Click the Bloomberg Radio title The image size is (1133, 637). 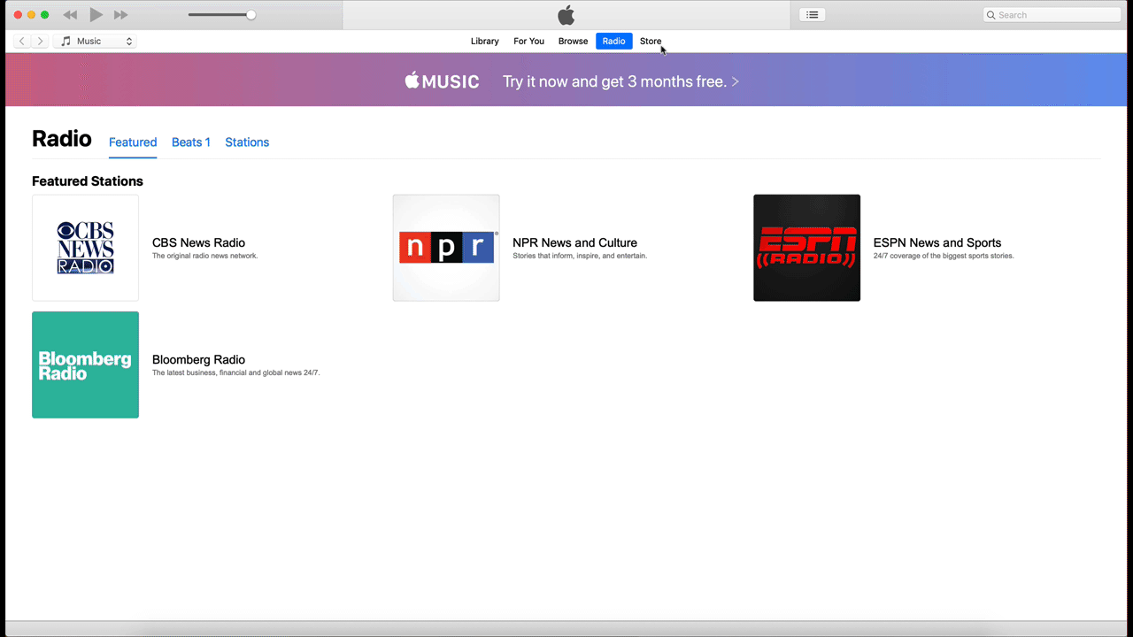click(198, 359)
